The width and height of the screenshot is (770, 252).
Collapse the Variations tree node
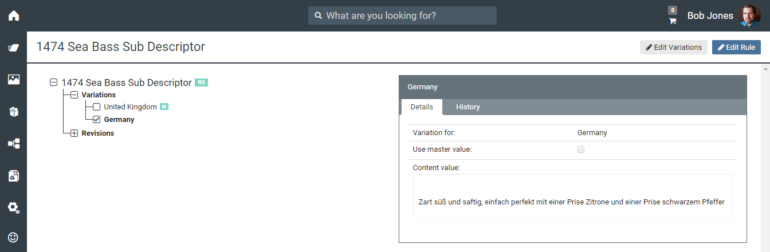coord(74,95)
